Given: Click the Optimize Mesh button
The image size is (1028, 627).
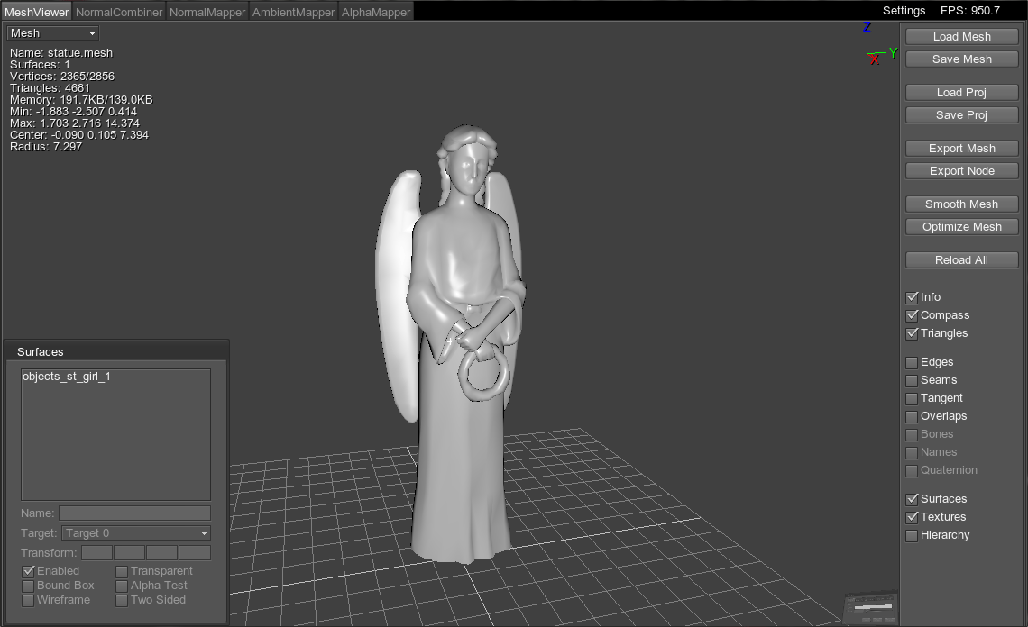Looking at the screenshot, I should 961,227.
